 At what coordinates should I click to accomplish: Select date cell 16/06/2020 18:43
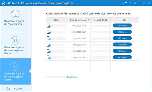pyautogui.click(x=79, y=51)
